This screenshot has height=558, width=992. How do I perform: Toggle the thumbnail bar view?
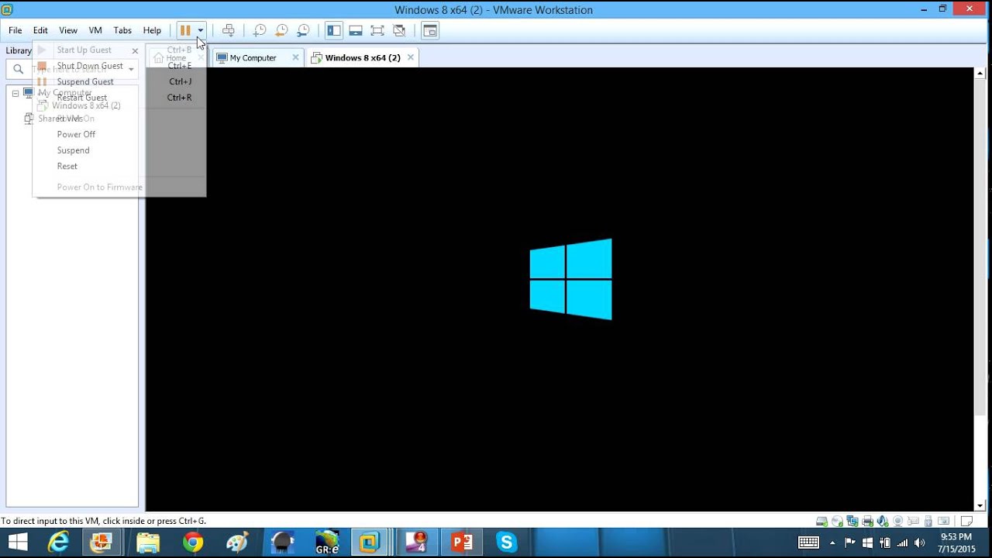(x=356, y=30)
